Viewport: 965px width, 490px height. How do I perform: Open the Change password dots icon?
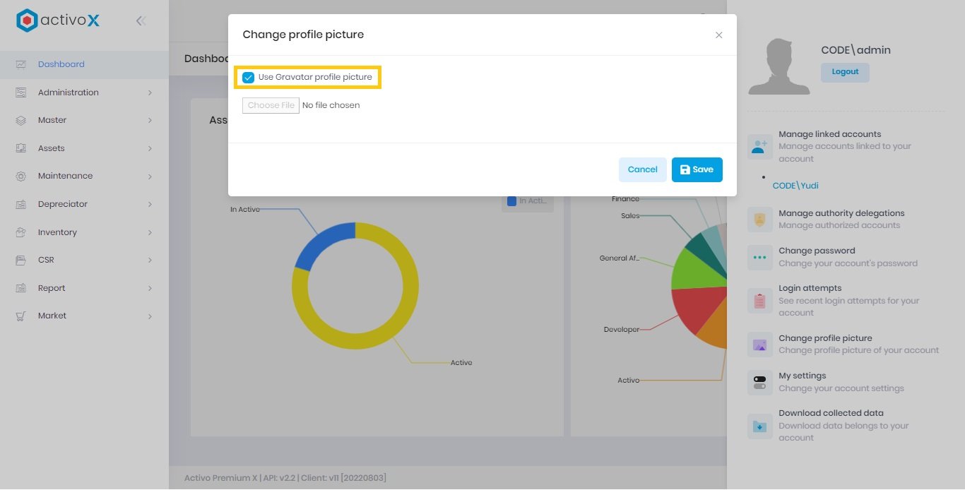pos(759,257)
